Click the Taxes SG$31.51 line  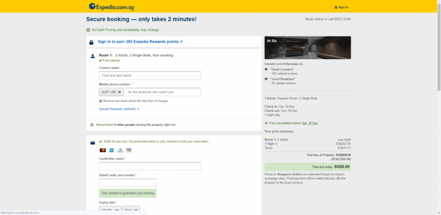point(308,148)
